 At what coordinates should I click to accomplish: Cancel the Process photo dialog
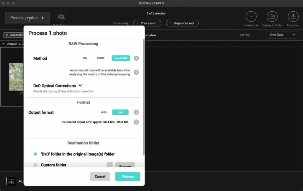point(100,176)
